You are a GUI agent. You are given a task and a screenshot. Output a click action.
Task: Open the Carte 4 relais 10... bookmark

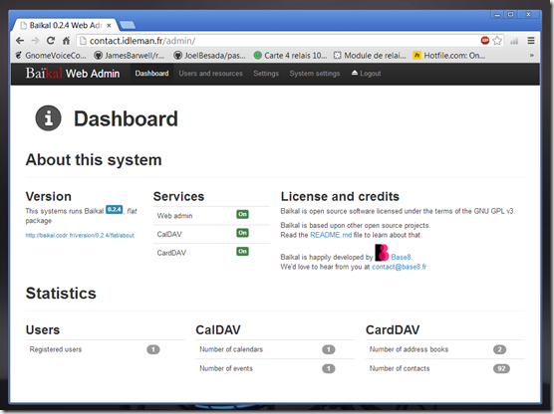pyautogui.click(x=290, y=56)
